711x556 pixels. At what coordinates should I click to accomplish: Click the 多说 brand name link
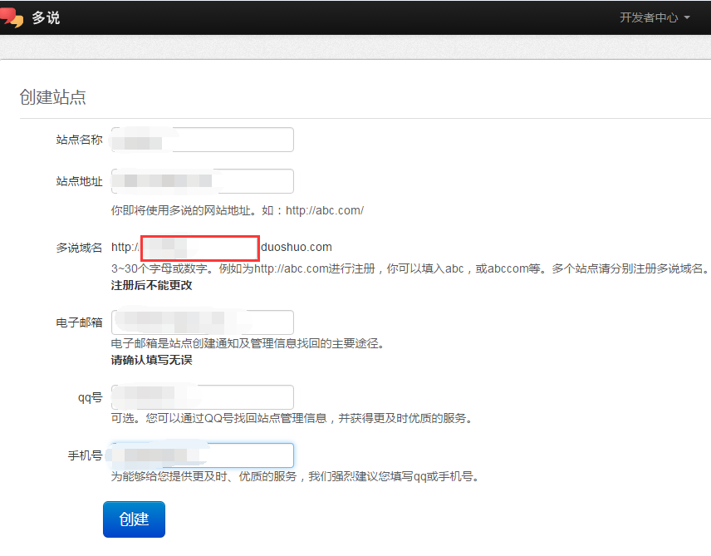(46, 17)
